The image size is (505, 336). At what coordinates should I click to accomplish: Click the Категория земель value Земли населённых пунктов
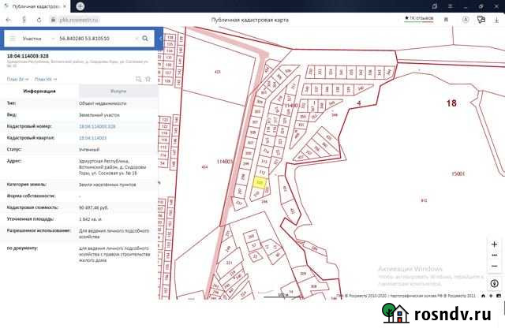tap(107, 185)
